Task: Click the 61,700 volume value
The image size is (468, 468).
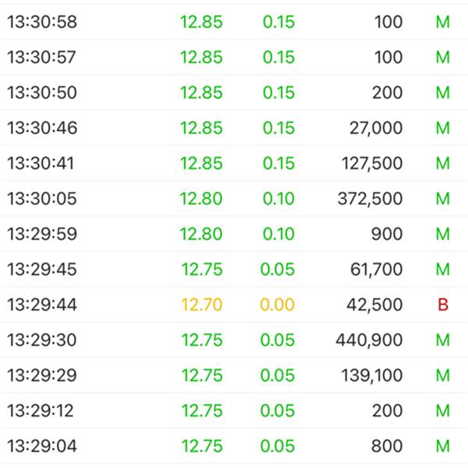Action: tap(377, 269)
